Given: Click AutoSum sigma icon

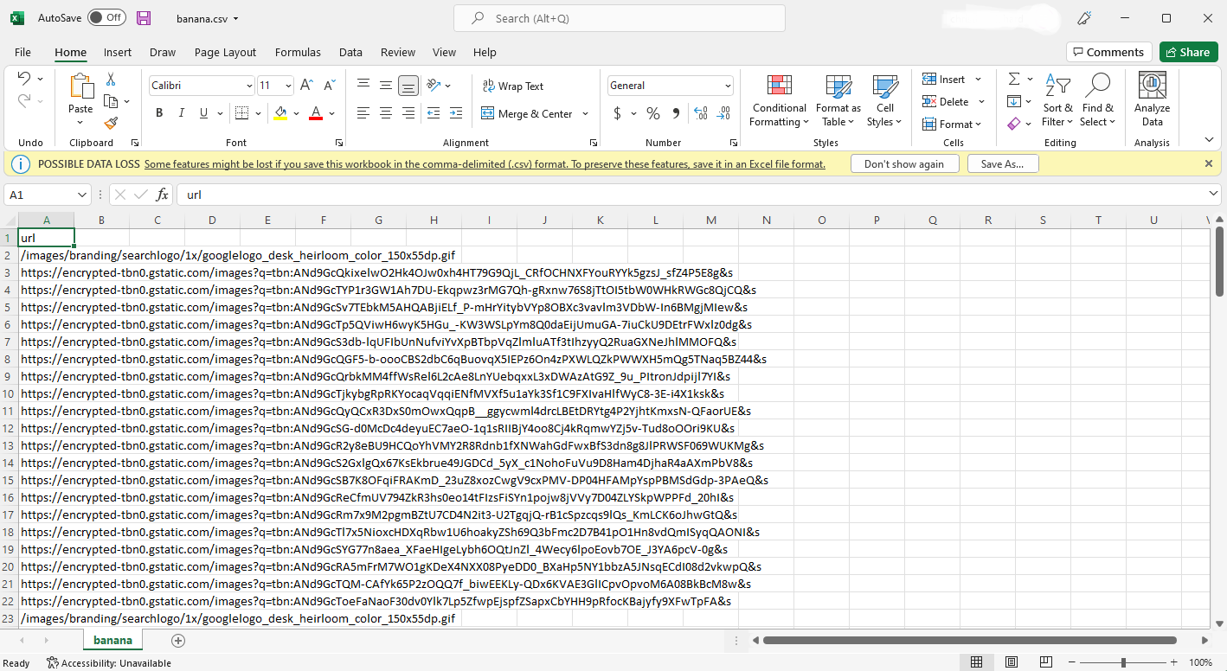Looking at the screenshot, I should click(x=1014, y=80).
